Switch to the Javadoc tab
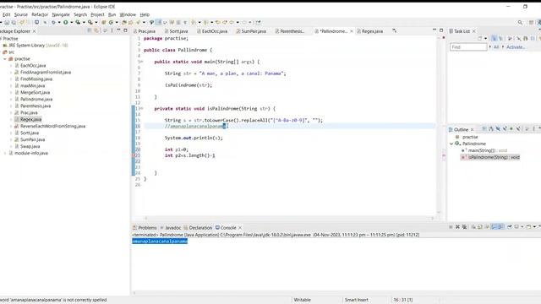The width and height of the screenshot is (541, 304). coord(171,227)
